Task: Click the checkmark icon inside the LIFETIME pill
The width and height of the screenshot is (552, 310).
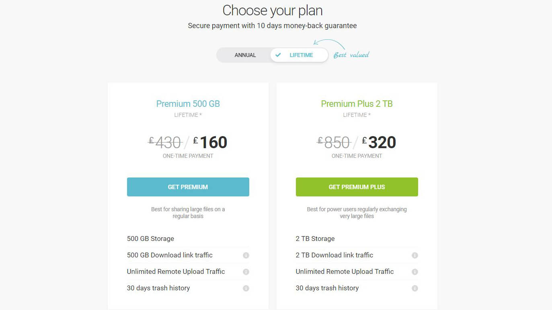Action: pos(278,55)
